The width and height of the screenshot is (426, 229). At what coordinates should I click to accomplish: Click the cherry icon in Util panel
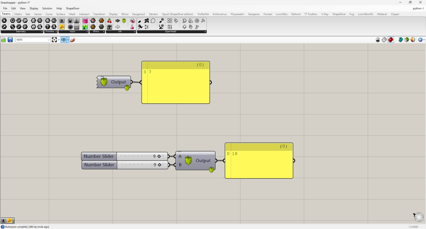point(109,20)
